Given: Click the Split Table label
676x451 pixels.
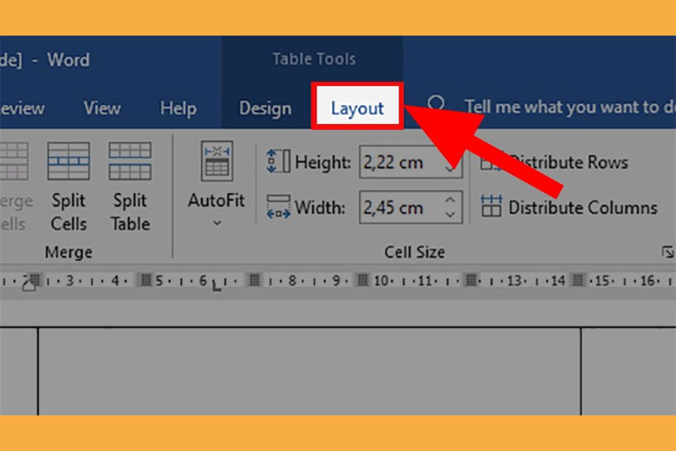Looking at the screenshot, I should pyautogui.click(x=130, y=212).
